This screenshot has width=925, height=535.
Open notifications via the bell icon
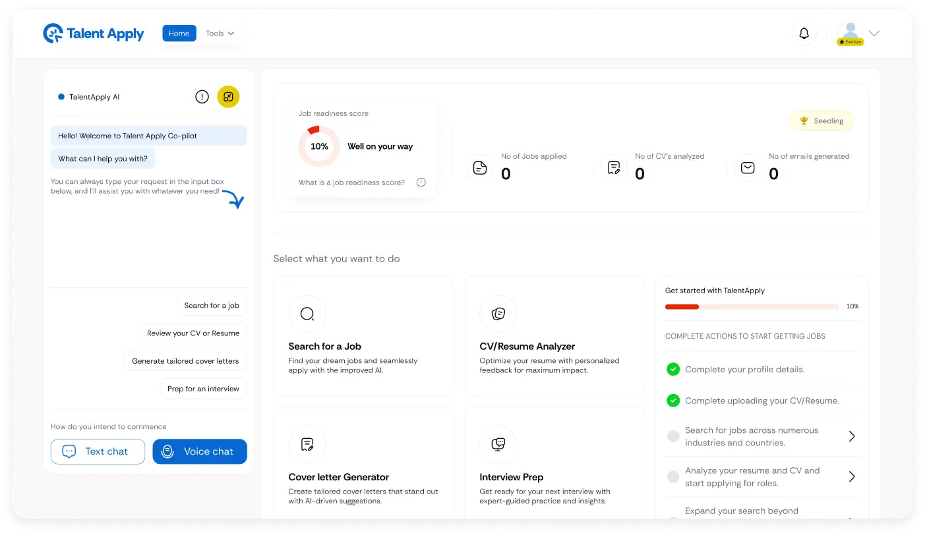(x=804, y=32)
